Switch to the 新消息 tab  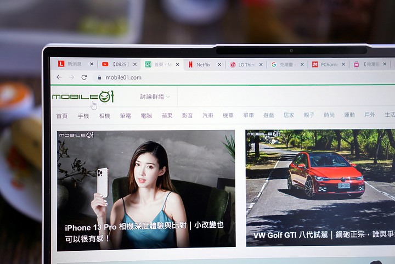[75, 64]
